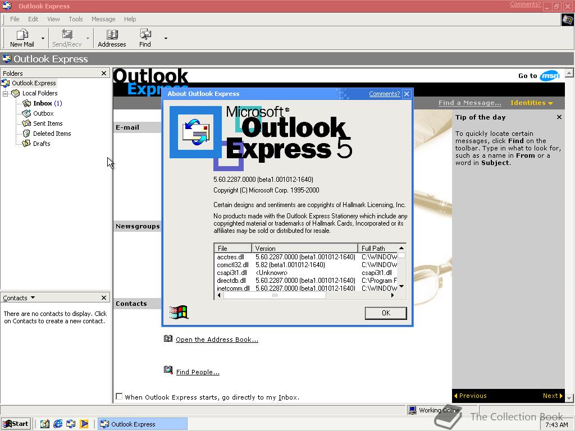The height and width of the screenshot is (431, 575).
Task: Click file list scroll up arrow
Action: coord(401,248)
